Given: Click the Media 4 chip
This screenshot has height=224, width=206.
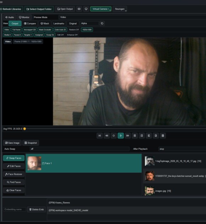Looking at the screenshot, I should (x=7, y=35).
